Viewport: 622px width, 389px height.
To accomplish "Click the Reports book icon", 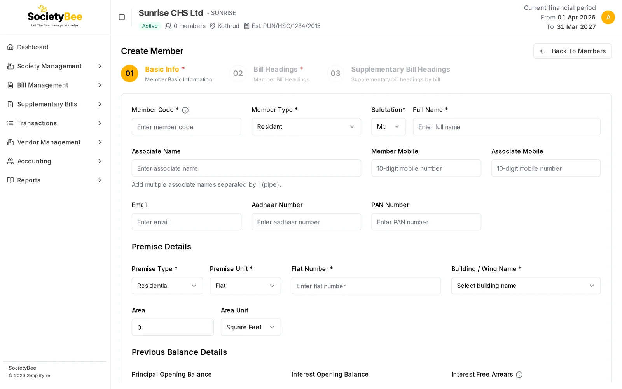I will 10,180.
